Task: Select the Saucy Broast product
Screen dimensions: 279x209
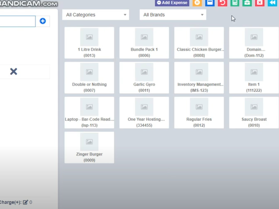Action: click(254, 113)
